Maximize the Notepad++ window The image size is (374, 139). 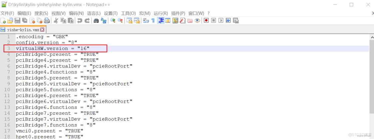(x=351, y=5)
